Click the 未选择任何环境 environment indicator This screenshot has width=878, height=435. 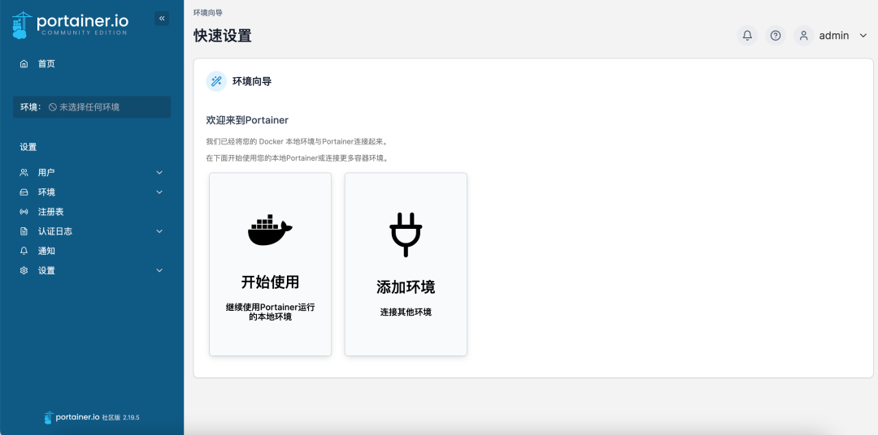(x=92, y=107)
